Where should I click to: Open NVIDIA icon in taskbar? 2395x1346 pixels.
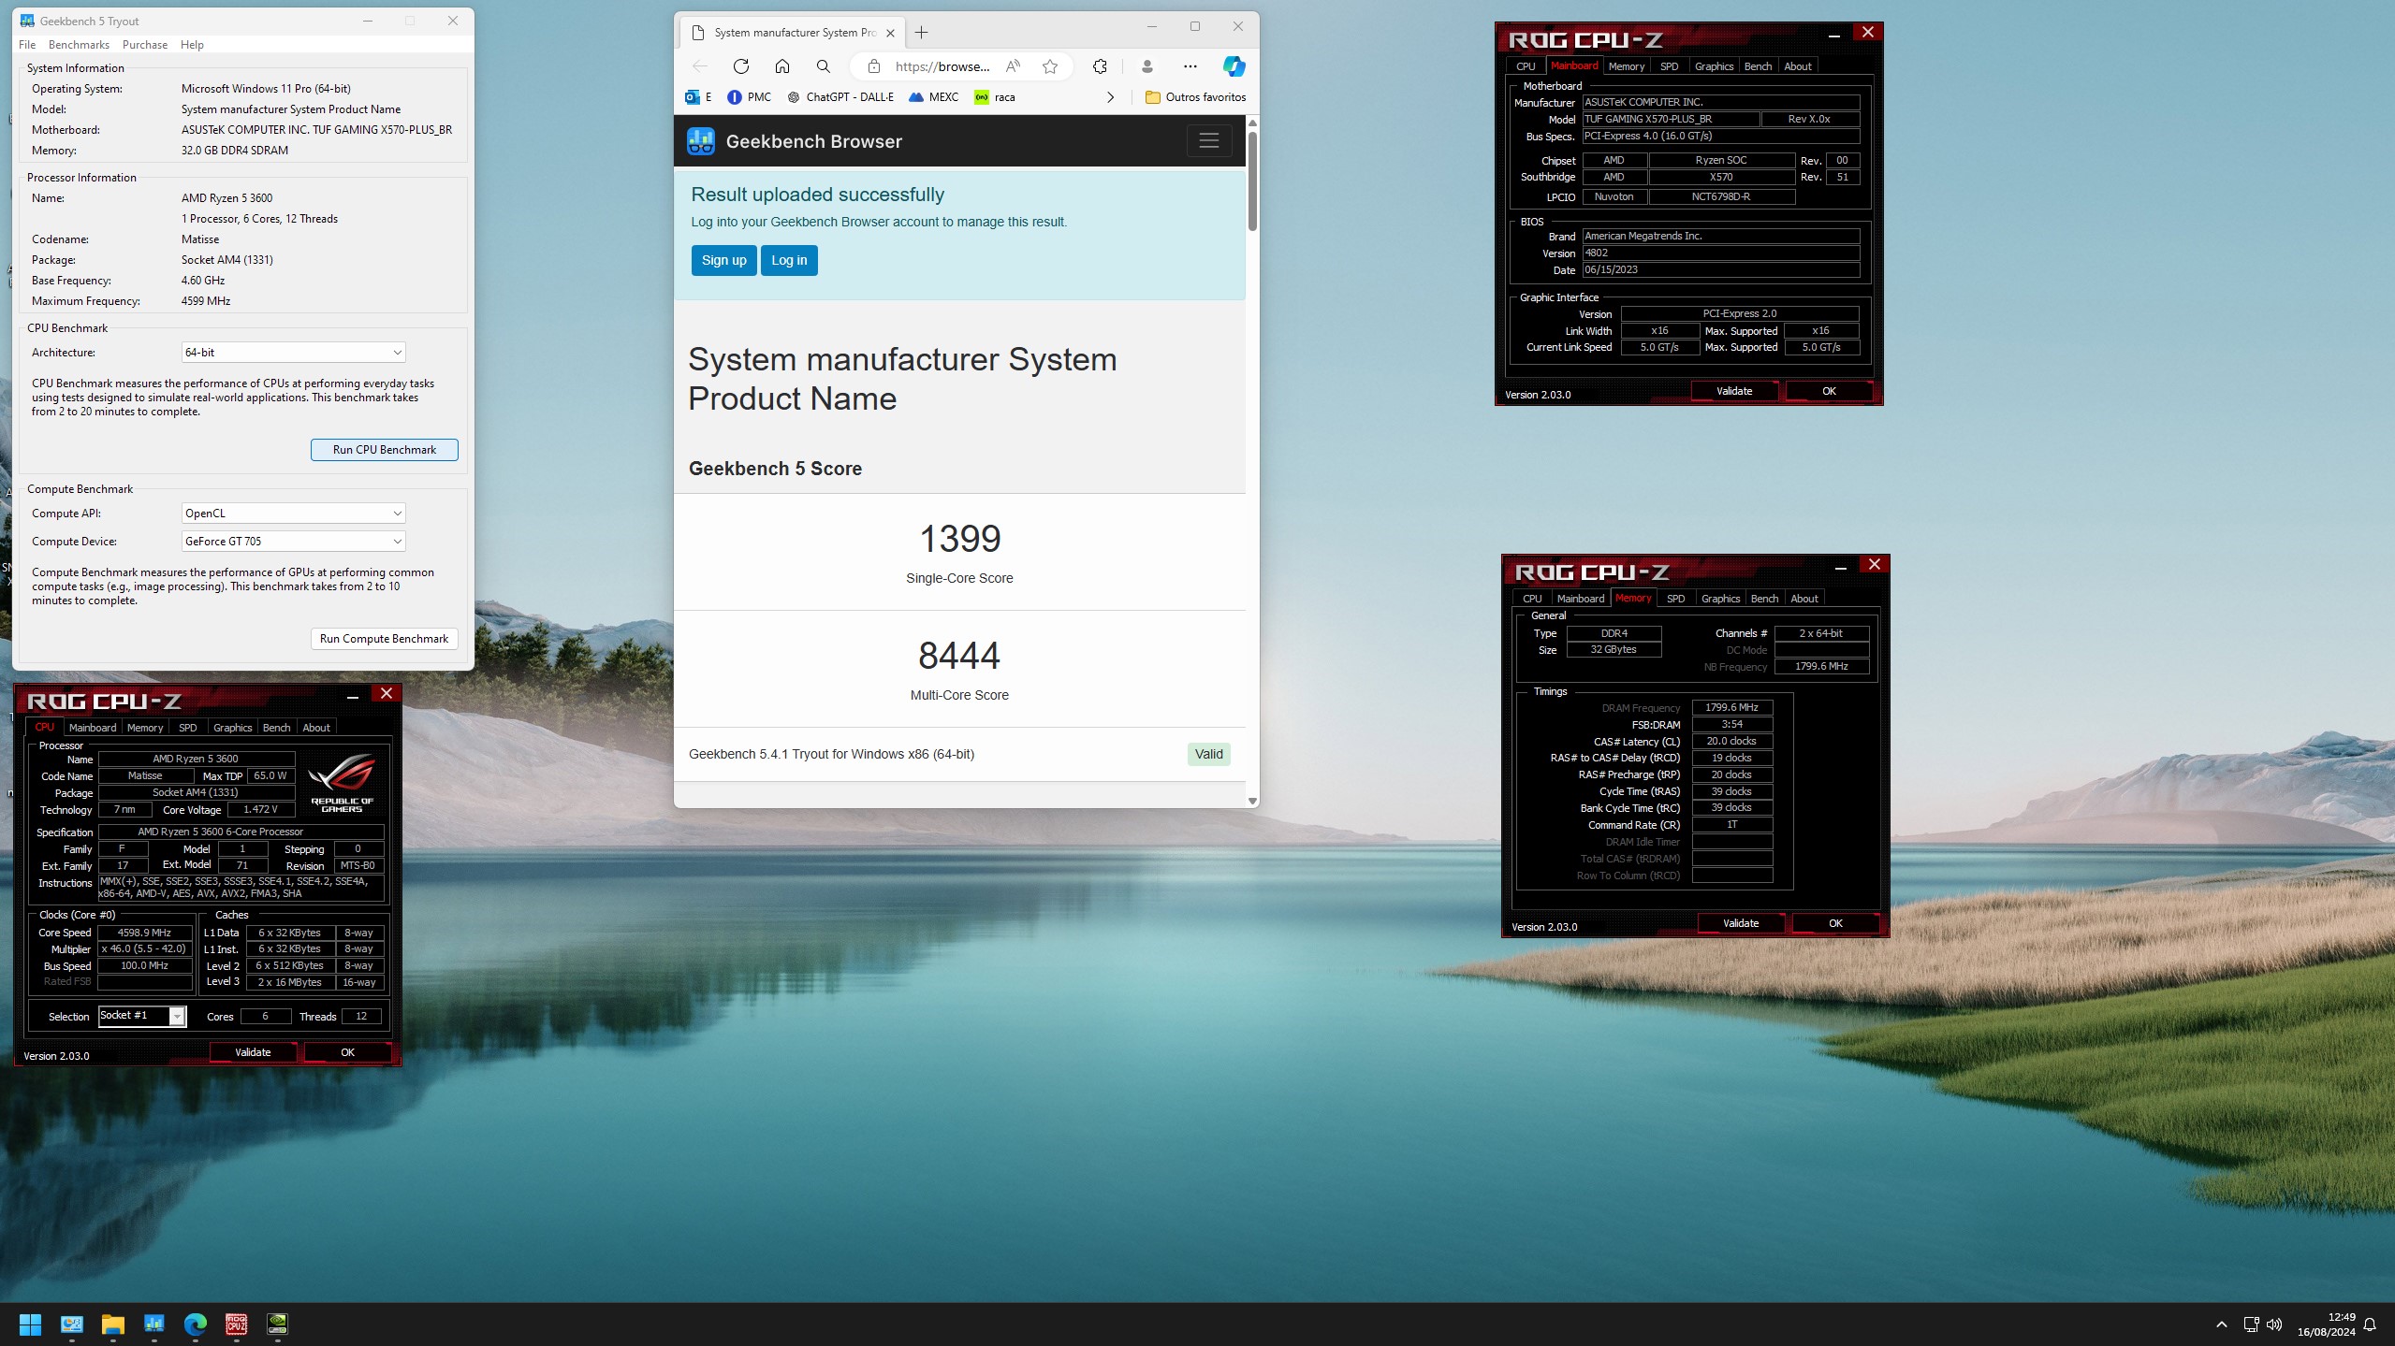277,1324
